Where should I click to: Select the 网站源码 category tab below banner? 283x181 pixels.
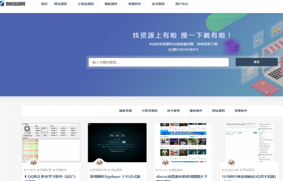(218, 110)
